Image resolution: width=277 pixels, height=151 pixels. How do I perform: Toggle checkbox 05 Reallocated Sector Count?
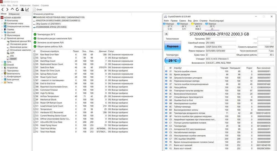click(x=34, y=64)
